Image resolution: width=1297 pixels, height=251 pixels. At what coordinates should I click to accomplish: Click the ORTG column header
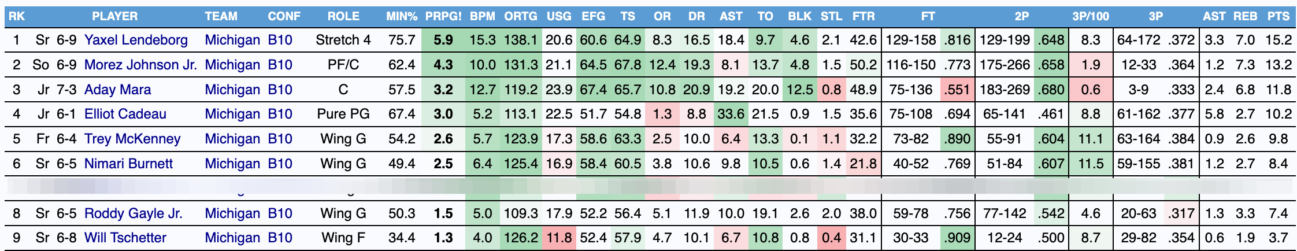tap(520, 16)
